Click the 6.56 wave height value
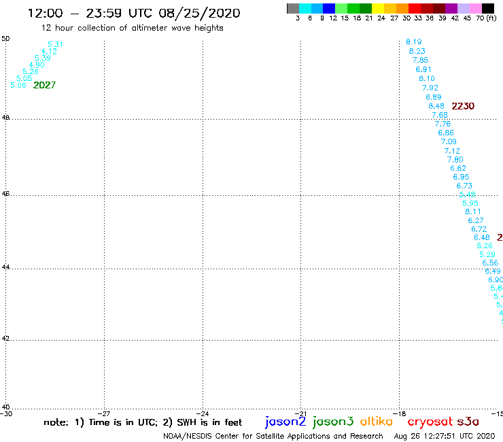This screenshot has width=503, height=442. [491, 263]
